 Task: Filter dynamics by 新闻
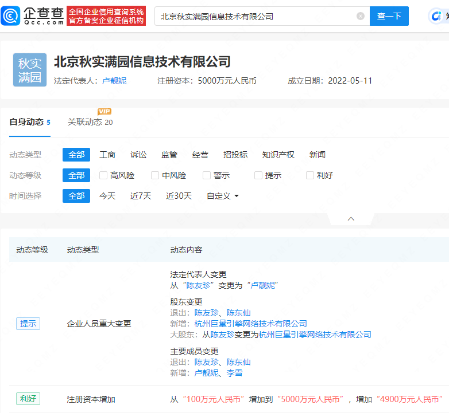click(318, 155)
